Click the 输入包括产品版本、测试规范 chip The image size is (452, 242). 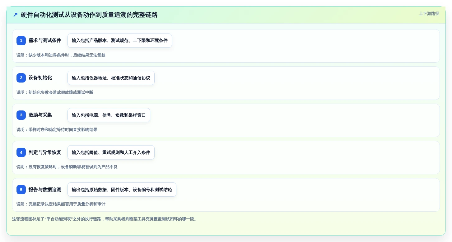(x=120, y=41)
